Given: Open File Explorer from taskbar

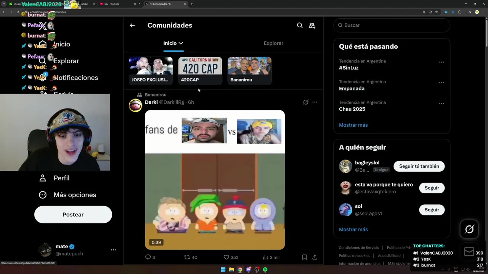Looking at the screenshot, I should [x=231, y=269].
